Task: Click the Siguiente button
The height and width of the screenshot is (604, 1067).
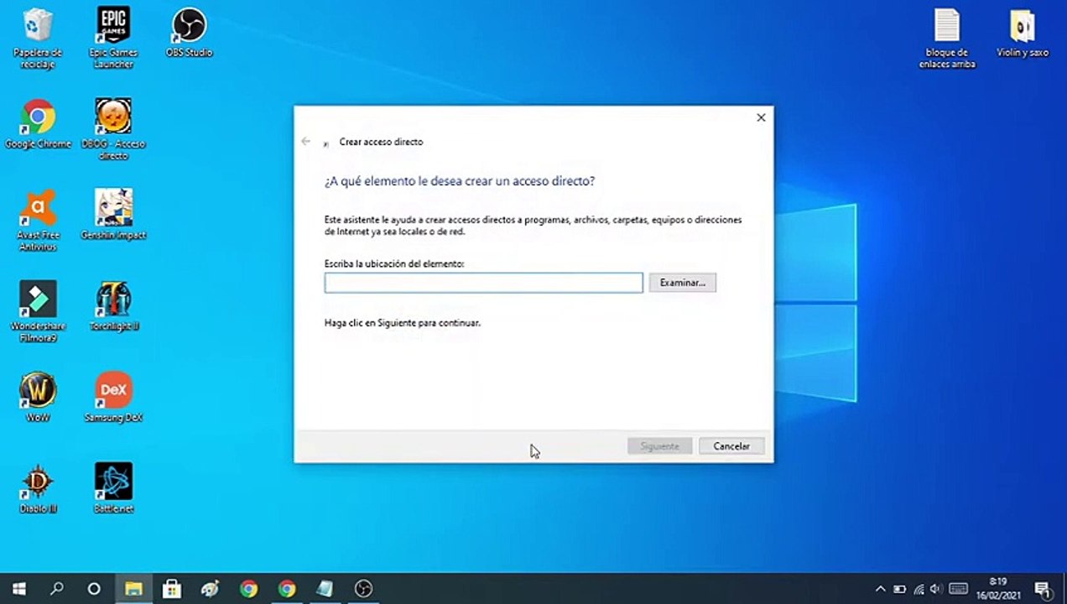Action: 659,446
